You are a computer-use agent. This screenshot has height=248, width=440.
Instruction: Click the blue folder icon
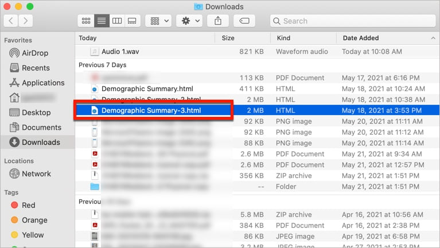click(95, 186)
